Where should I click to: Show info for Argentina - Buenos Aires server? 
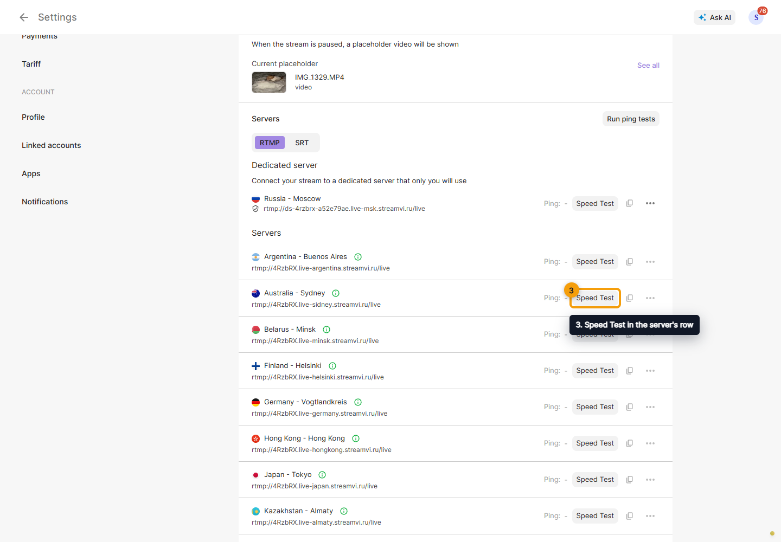tap(358, 257)
